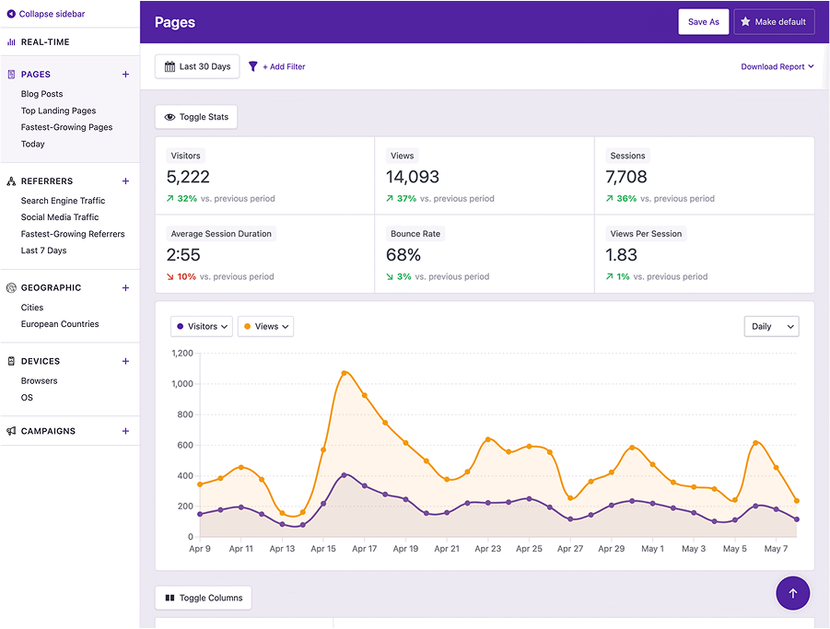
Task: Open Search Engine Traffic report
Action: 63,201
